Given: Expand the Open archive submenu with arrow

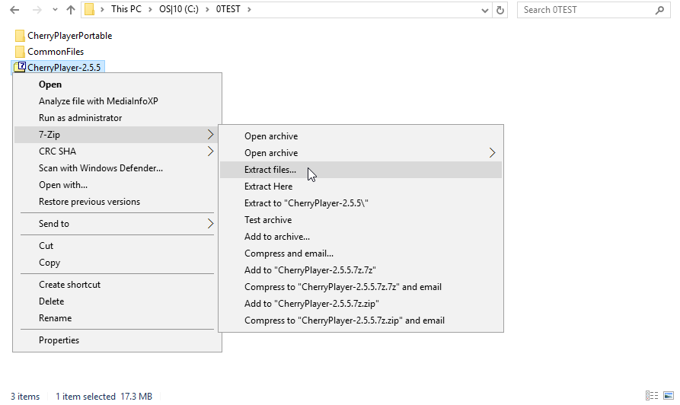Looking at the screenshot, I should (361, 153).
